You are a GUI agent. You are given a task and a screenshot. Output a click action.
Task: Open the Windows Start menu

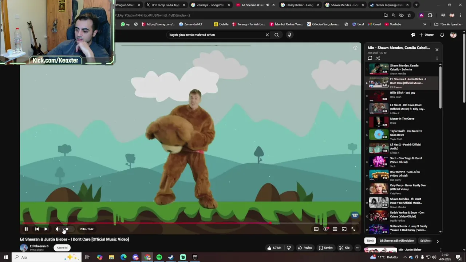click(x=5, y=257)
